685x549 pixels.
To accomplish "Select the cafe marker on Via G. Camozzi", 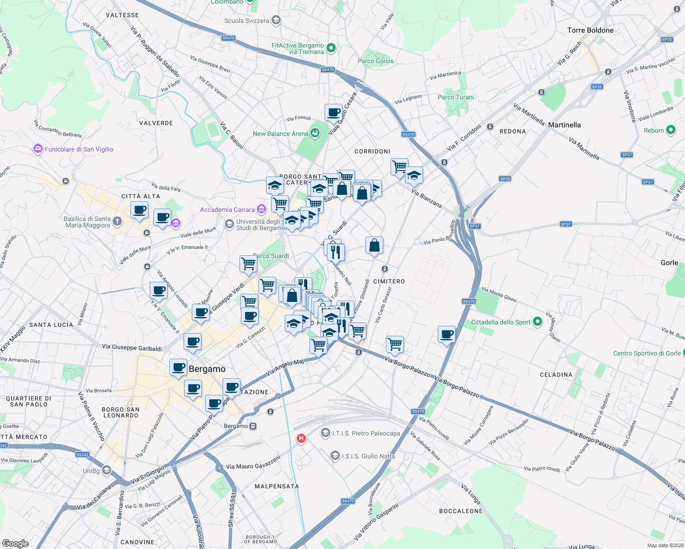I will point(250,317).
